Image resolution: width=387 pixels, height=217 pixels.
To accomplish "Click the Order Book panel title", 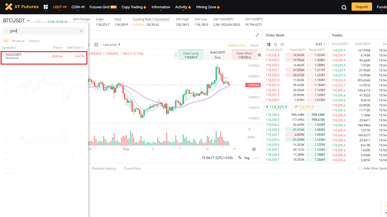I will coord(275,35).
